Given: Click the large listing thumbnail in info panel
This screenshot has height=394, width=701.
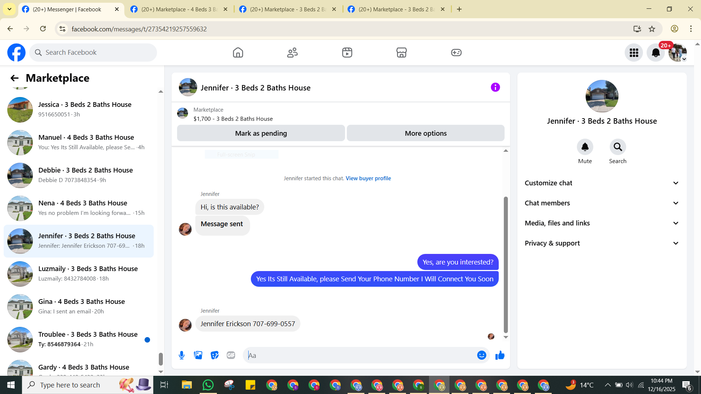Looking at the screenshot, I should coord(602,96).
